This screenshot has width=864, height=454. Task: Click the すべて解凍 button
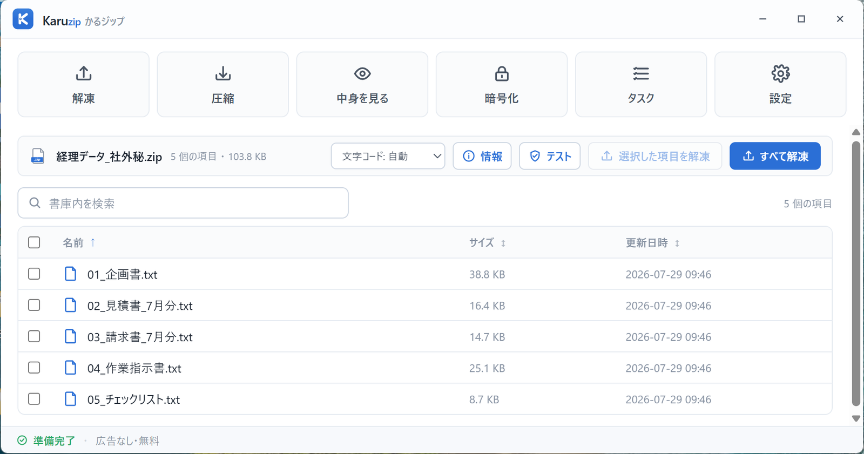click(x=775, y=156)
